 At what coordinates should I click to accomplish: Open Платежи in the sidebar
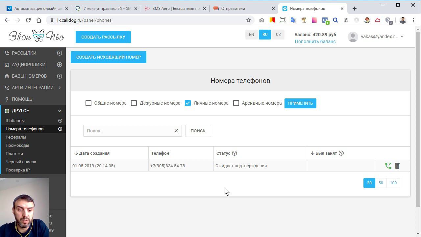point(14,154)
